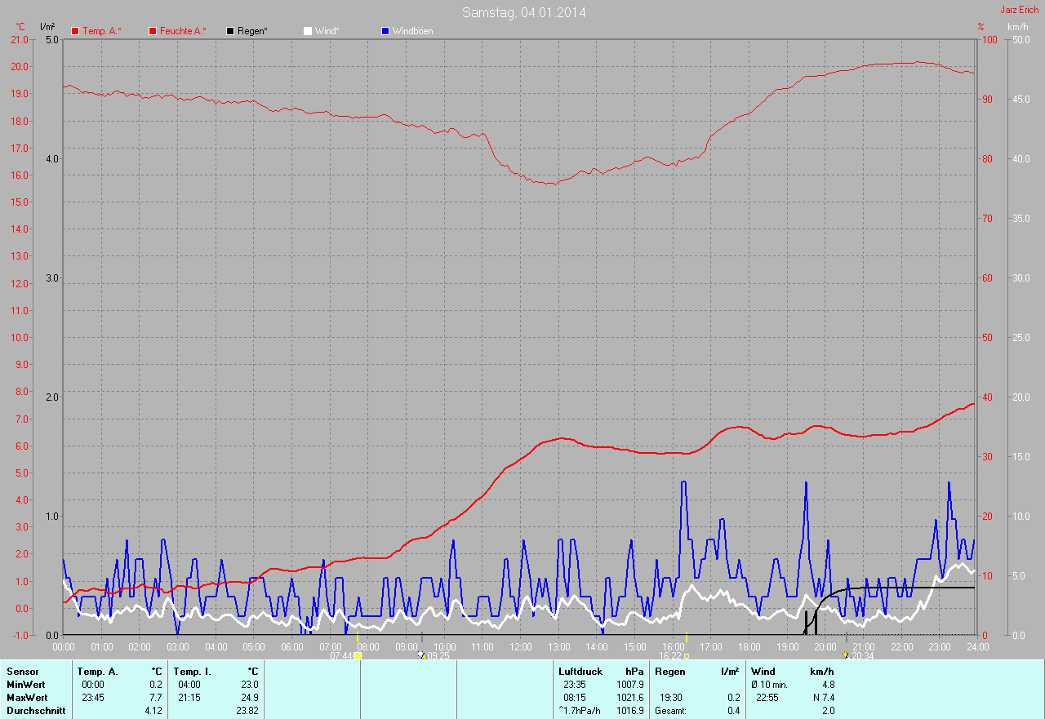Click the 09:25 marker below the time axis
The width and height of the screenshot is (1045, 719).
422,655
